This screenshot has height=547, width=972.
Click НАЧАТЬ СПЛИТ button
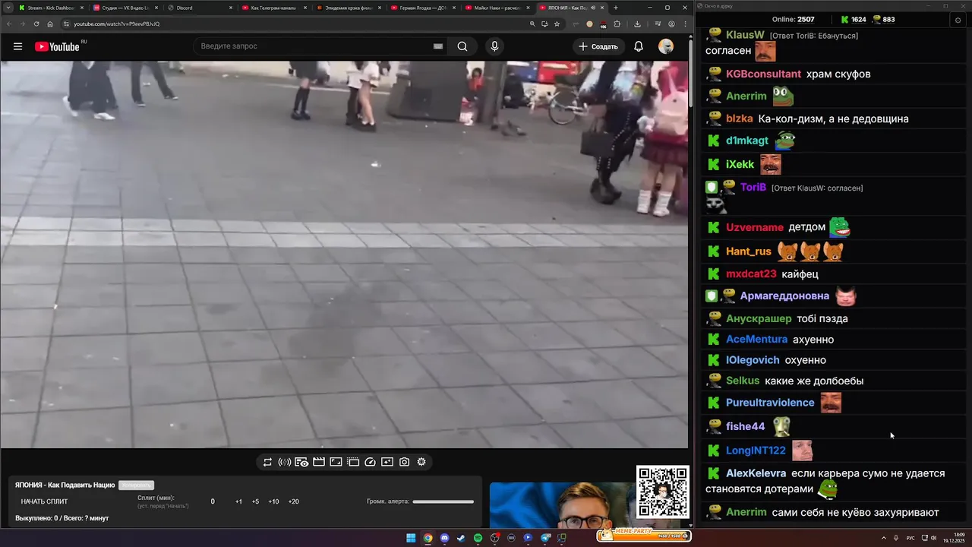pos(44,501)
